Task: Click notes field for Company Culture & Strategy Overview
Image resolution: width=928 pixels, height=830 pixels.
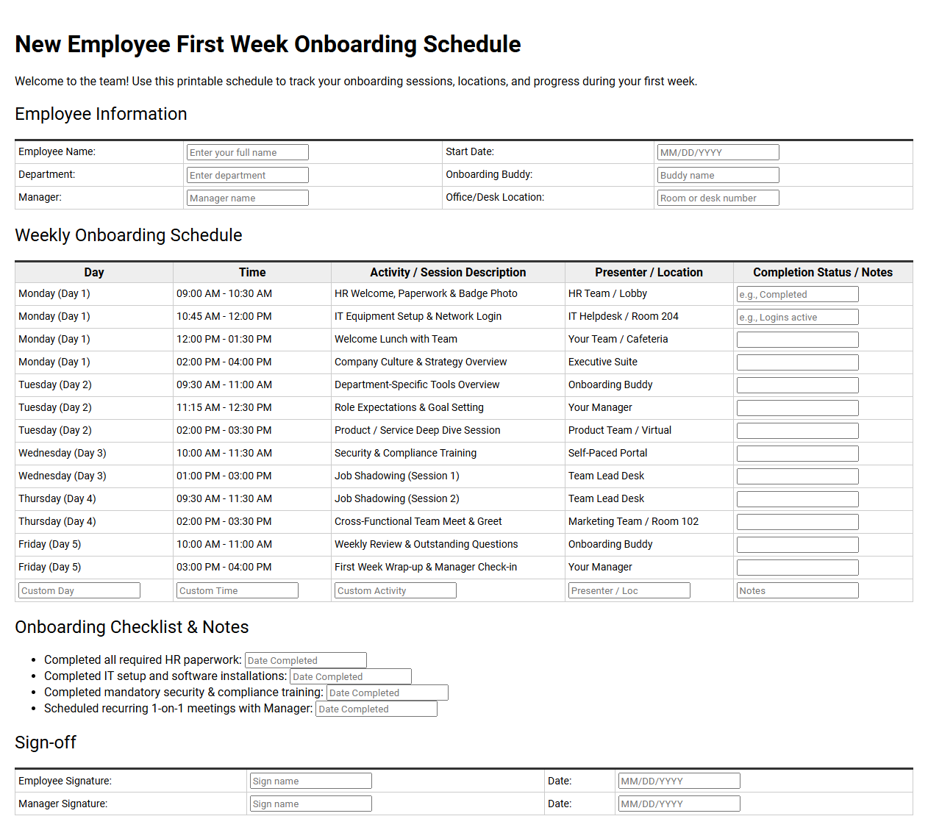Action: coord(798,362)
